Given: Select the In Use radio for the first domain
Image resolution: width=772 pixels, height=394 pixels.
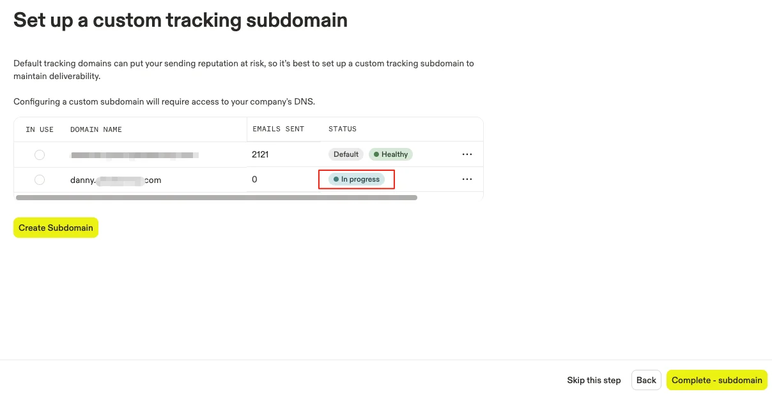Looking at the screenshot, I should [x=40, y=155].
